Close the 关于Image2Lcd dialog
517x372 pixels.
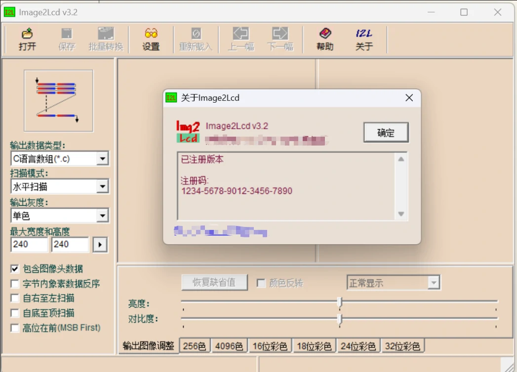(409, 98)
